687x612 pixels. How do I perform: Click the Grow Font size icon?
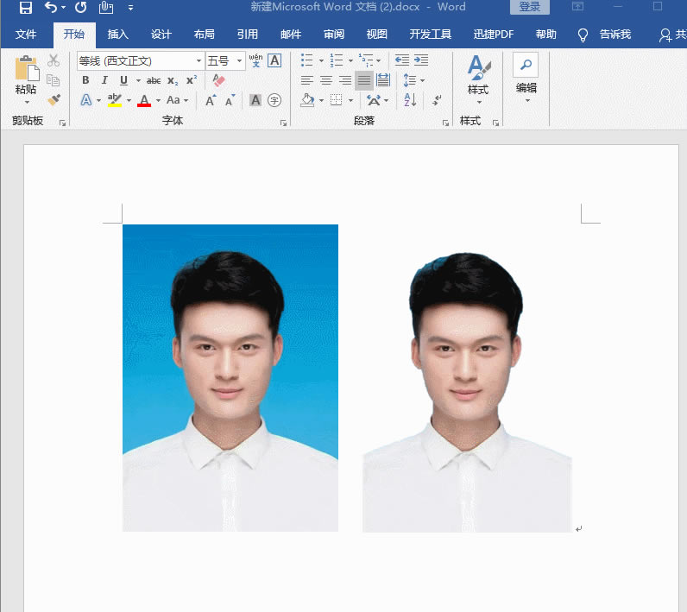tap(211, 100)
